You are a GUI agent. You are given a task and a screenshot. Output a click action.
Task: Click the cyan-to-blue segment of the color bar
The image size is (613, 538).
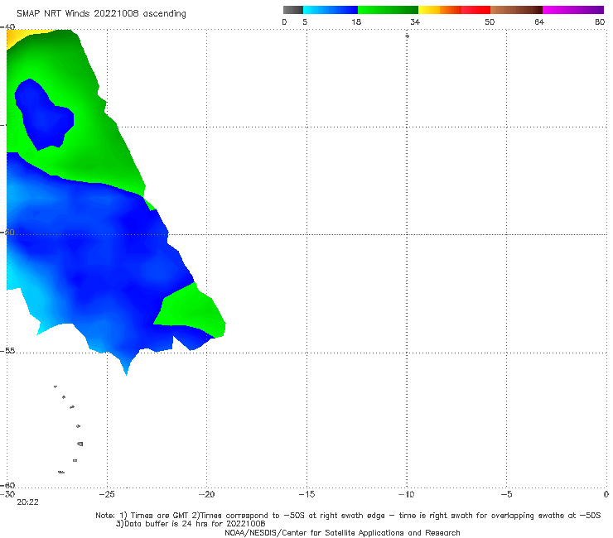pos(331,10)
